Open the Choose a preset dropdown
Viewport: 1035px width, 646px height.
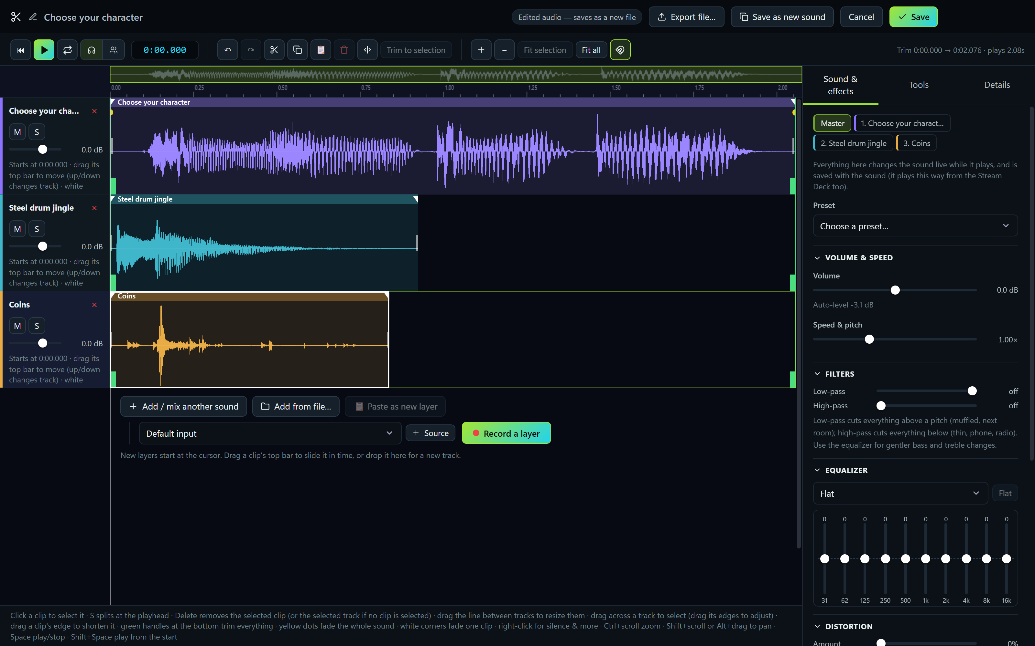pyautogui.click(x=915, y=226)
